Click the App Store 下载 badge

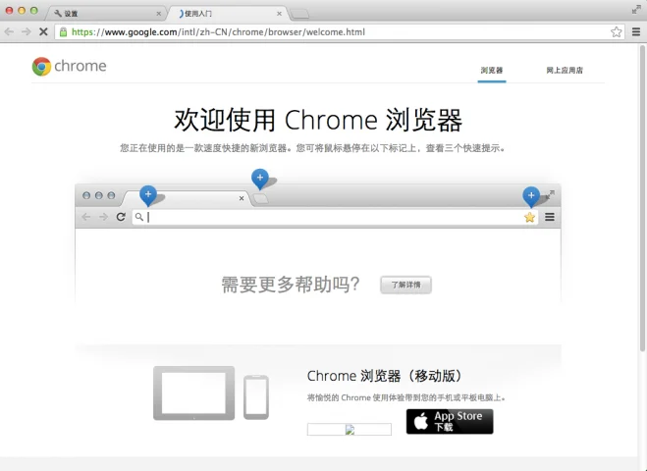pos(450,421)
